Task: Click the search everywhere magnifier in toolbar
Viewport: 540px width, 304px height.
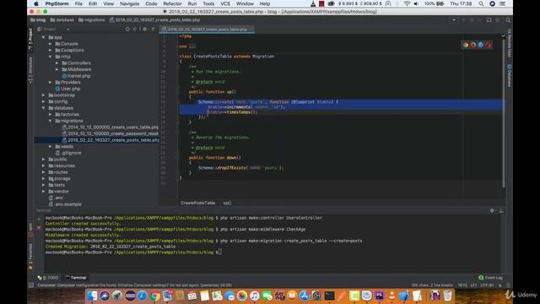Action: 508,20
